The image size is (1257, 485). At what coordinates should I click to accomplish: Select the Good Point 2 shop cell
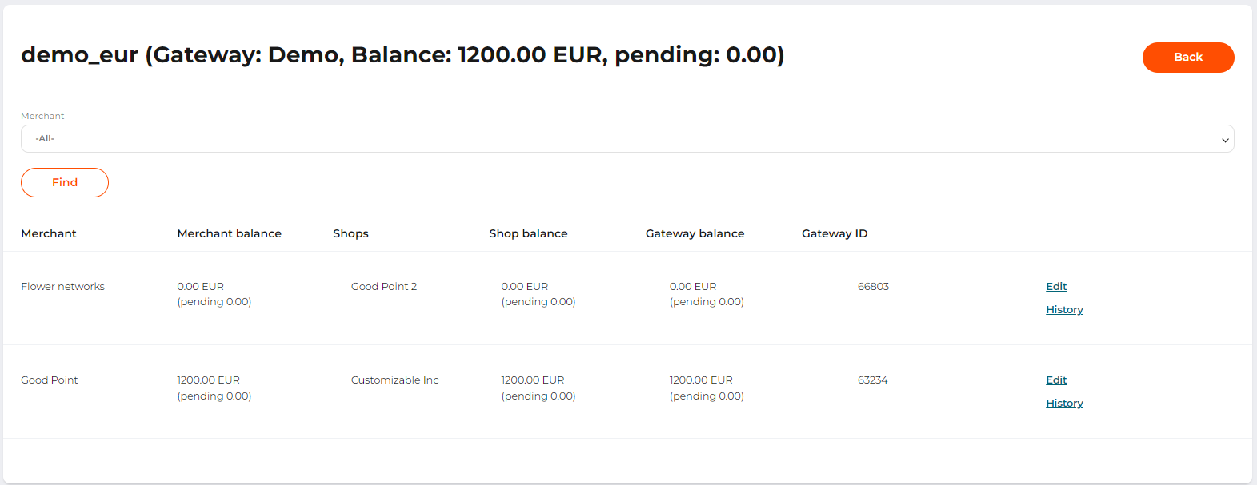pos(384,287)
